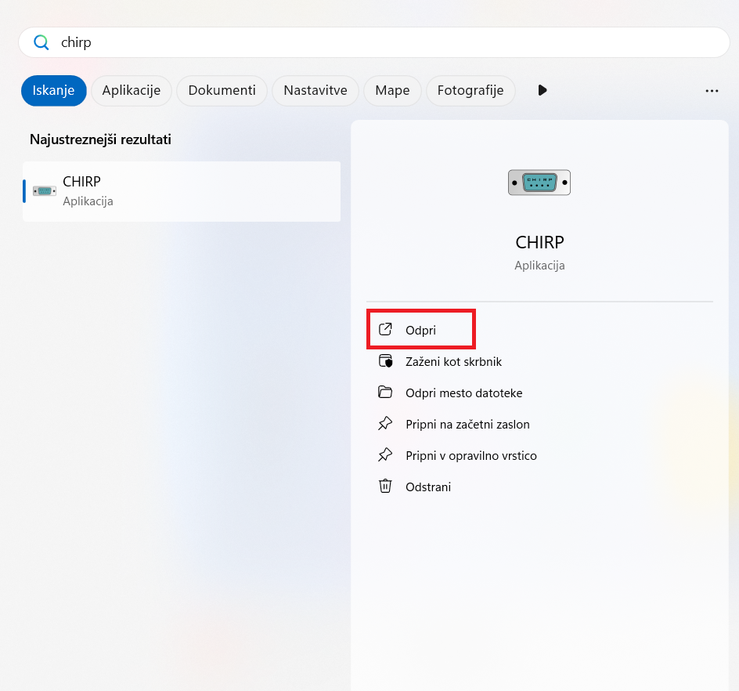Switch to the Dokumenti filter tab
Screen dimensions: 739x691
coord(222,91)
